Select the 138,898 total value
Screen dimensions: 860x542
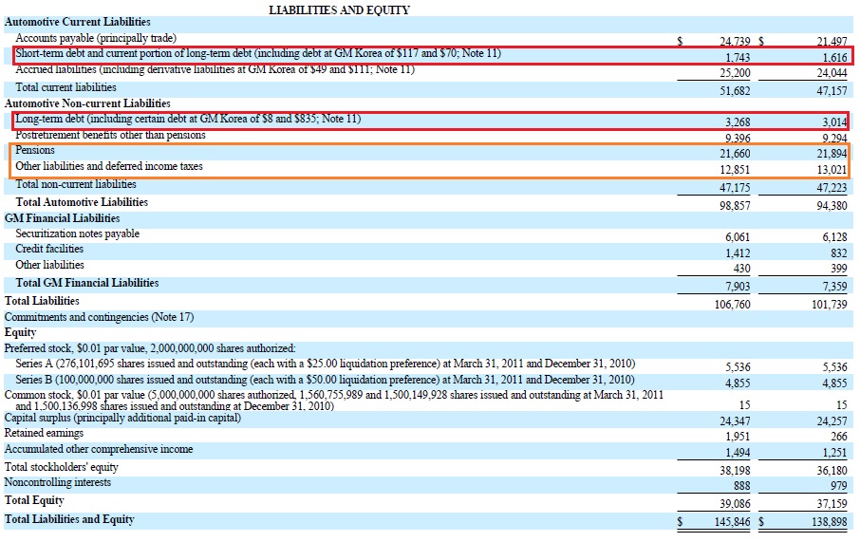pos(830,522)
